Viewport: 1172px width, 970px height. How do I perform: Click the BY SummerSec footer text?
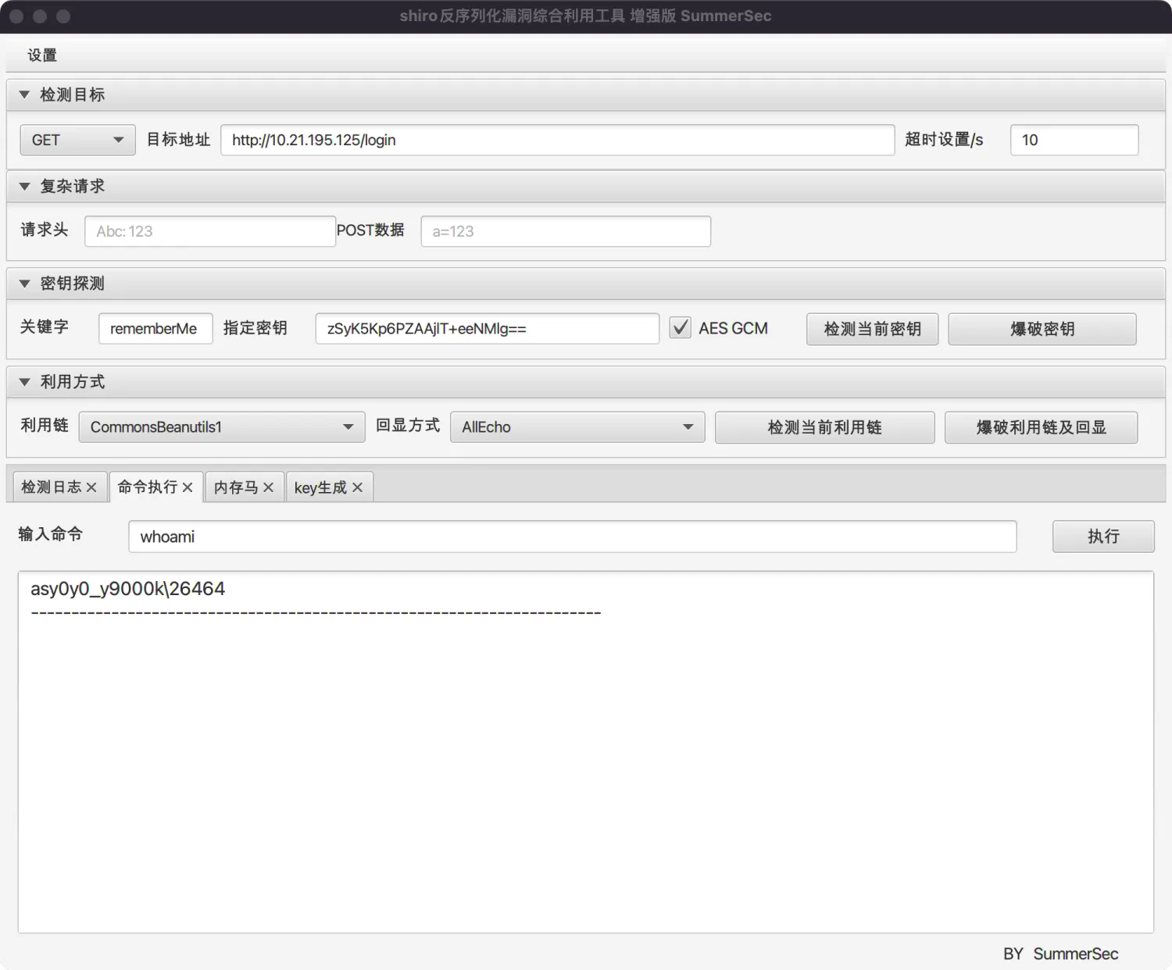click(x=1060, y=954)
